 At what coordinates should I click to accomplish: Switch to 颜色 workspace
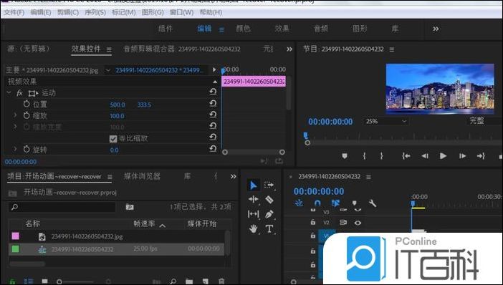tap(243, 29)
